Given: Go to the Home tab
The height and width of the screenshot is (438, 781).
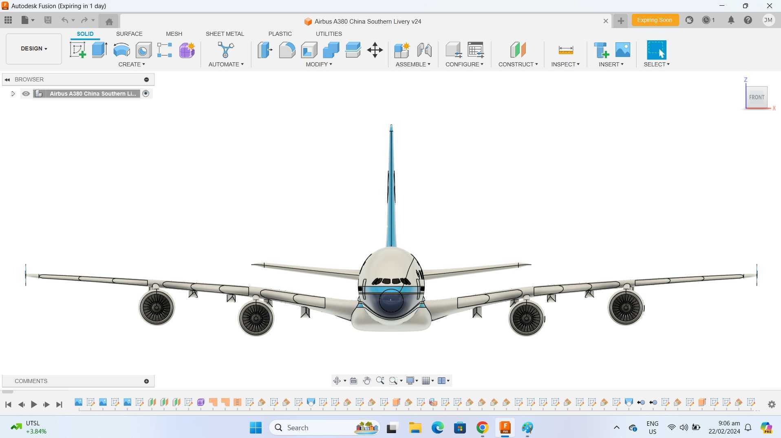Looking at the screenshot, I should 109,21.
